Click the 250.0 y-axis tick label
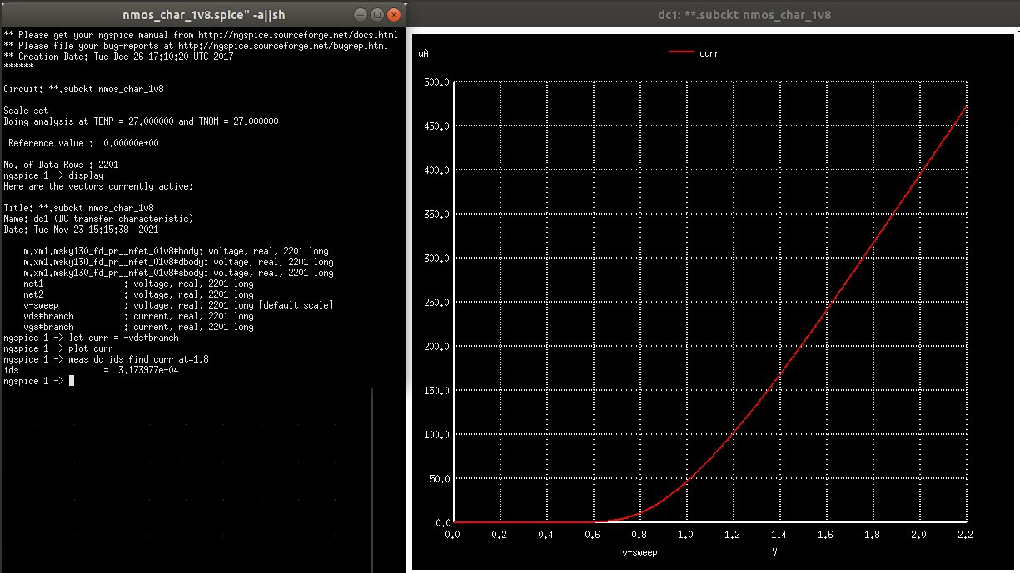Viewport: 1020px width, 573px height. 436,302
